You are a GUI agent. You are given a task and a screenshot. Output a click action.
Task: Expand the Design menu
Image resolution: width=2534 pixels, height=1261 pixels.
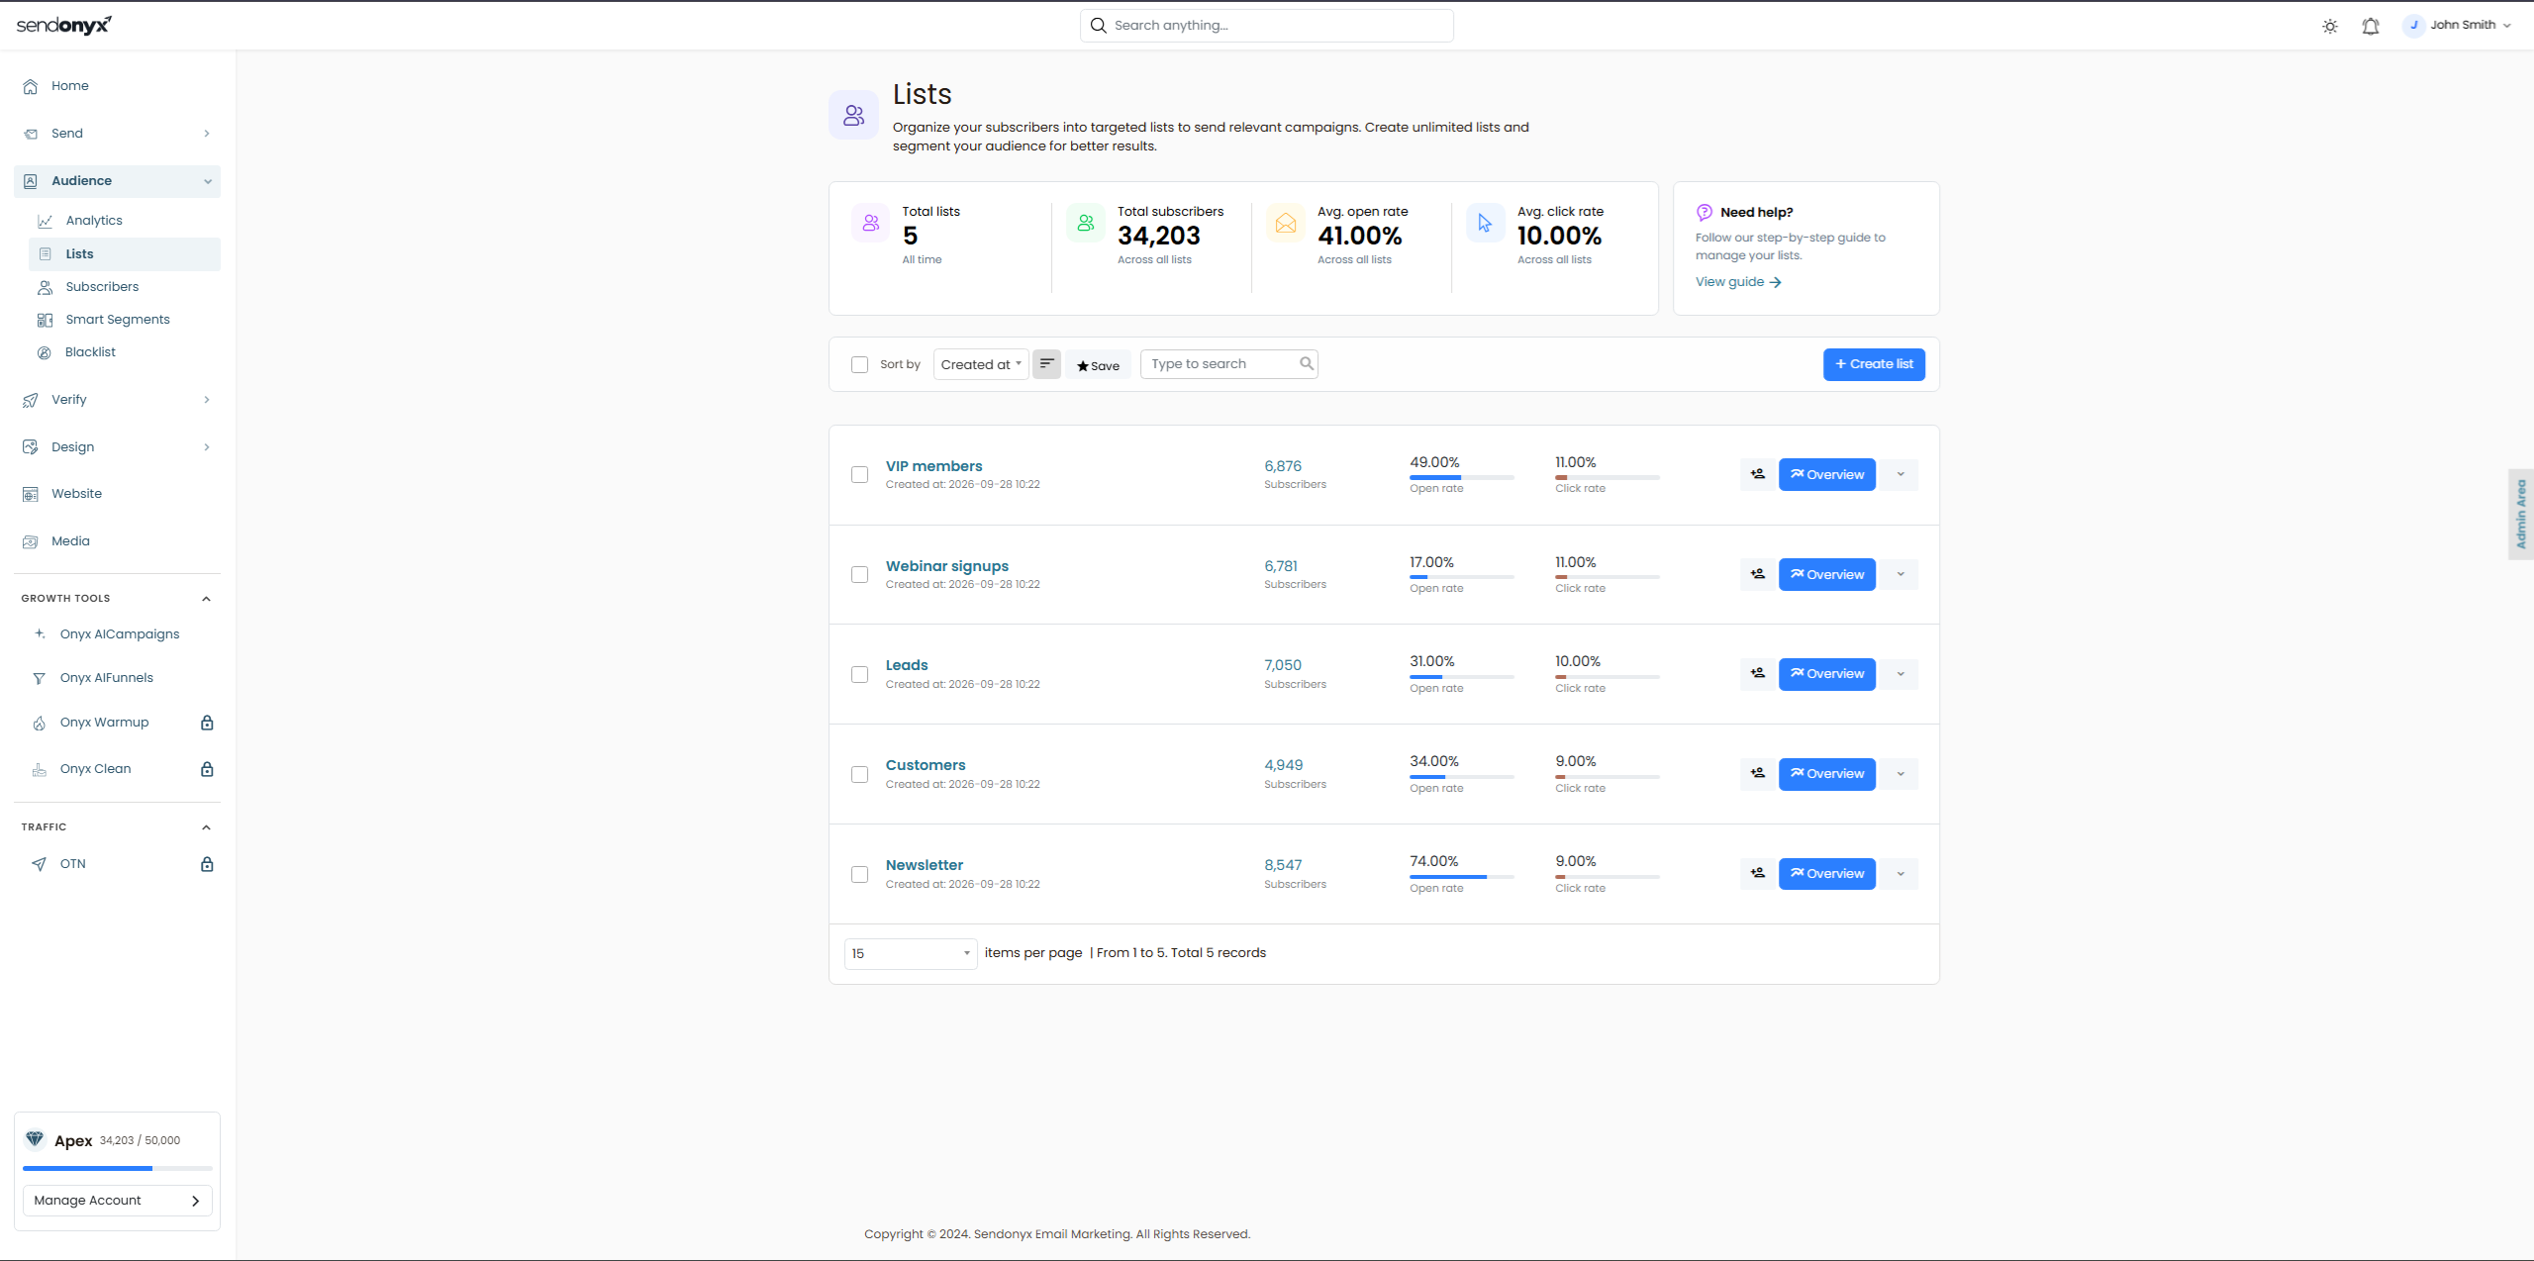pyautogui.click(x=117, y=447)
